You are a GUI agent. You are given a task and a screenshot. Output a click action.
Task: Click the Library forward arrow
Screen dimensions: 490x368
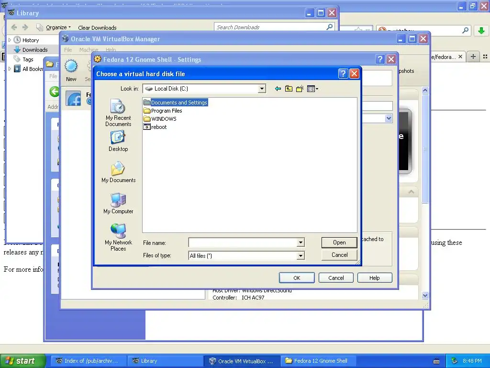(x=25, y=27)
